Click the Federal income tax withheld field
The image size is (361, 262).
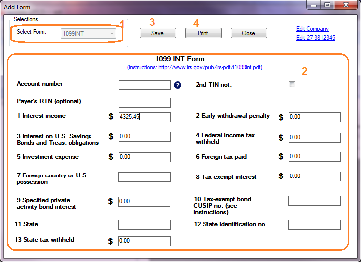pos(314,138)
